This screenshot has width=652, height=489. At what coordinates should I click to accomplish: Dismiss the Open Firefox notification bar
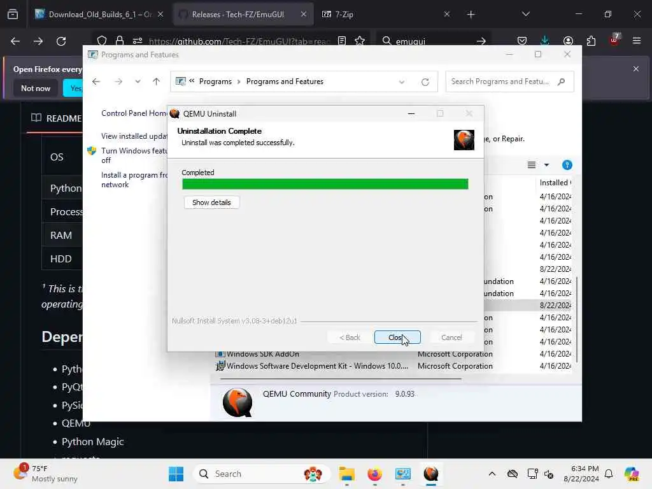pos(636,69)
